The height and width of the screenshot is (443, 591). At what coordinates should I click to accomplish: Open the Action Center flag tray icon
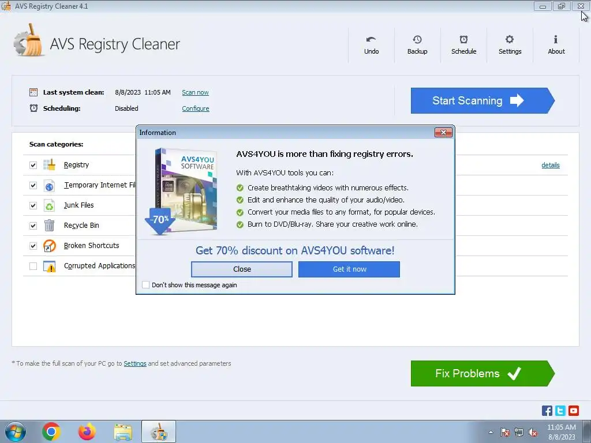pos(505,432)
